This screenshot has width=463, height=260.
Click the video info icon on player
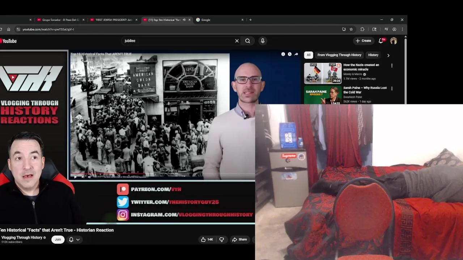[283, 54]
